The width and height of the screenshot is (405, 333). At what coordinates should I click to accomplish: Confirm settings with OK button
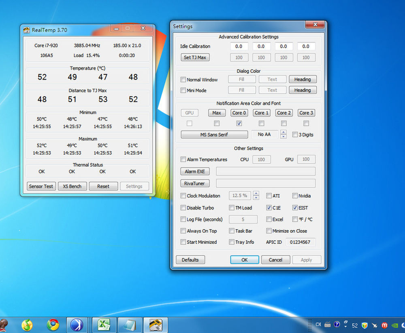[245, 260]
